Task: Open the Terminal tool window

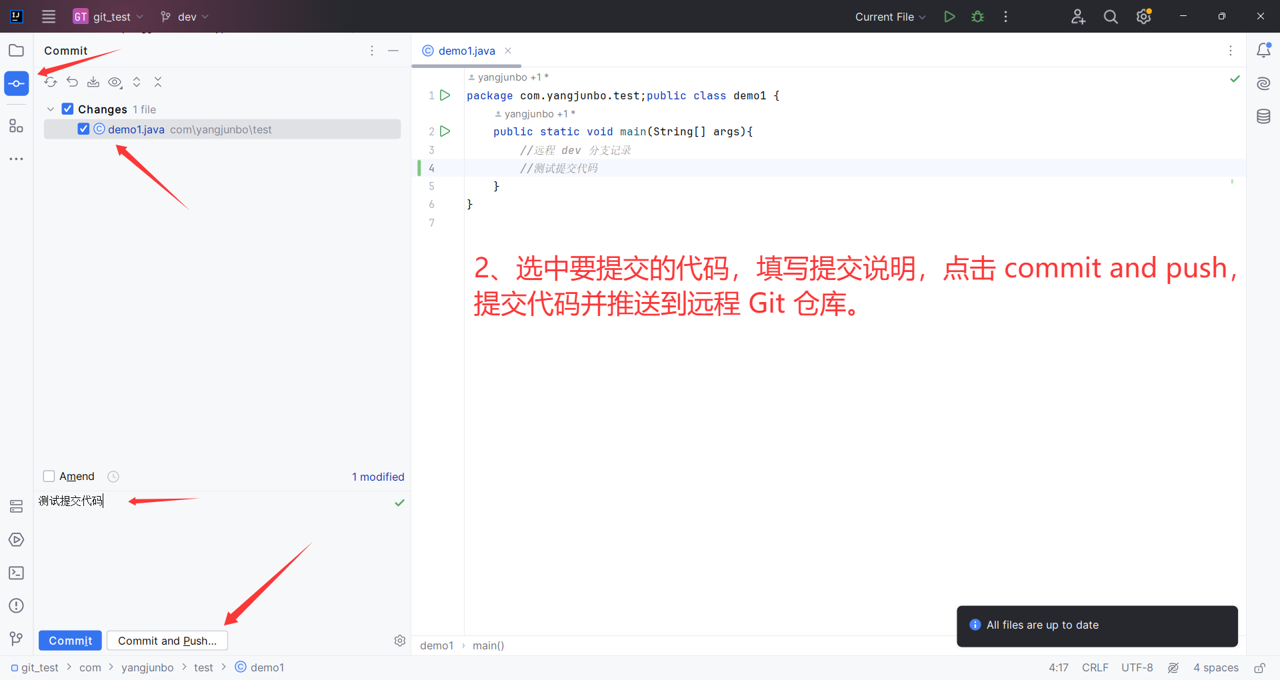Action: [16, 573]
